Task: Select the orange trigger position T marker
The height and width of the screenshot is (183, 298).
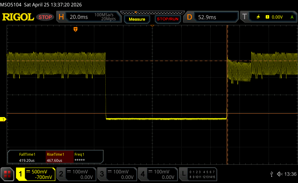Action: pos(75,29)
